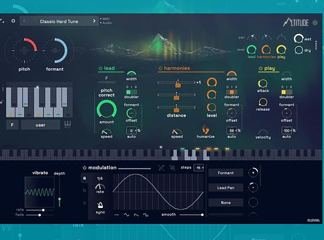Image resolution: width=324 pixels, height=240 pixels.
Task: Switch the play doubler selector
Action: (287, 92)
